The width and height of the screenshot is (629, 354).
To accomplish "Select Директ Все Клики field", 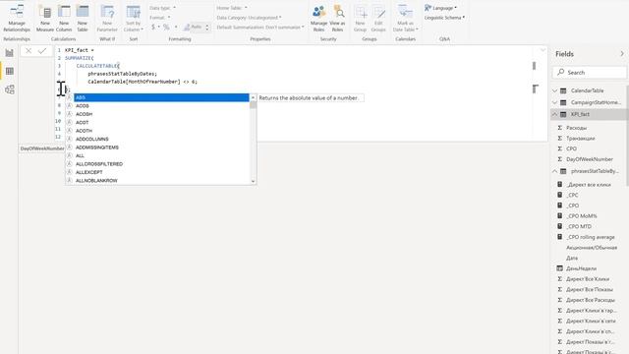I will [x=588, y=279].
